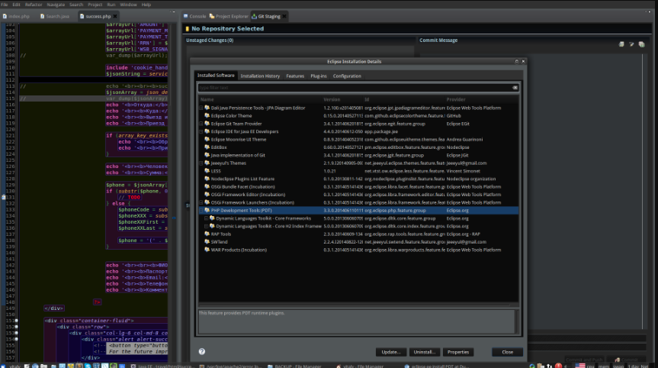The width and height of the screenshot is (658, 368).
Task: Close the Git Staging view tab
Action: 284,16
